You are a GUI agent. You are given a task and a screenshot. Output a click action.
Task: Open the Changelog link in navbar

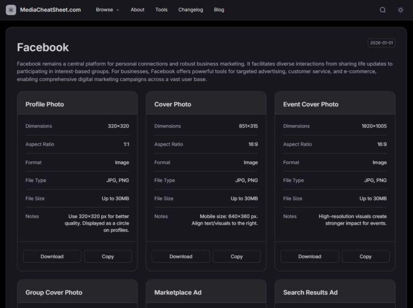(191, 10)
